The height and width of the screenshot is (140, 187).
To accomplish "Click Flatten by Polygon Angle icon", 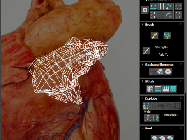I will [154, 106].
